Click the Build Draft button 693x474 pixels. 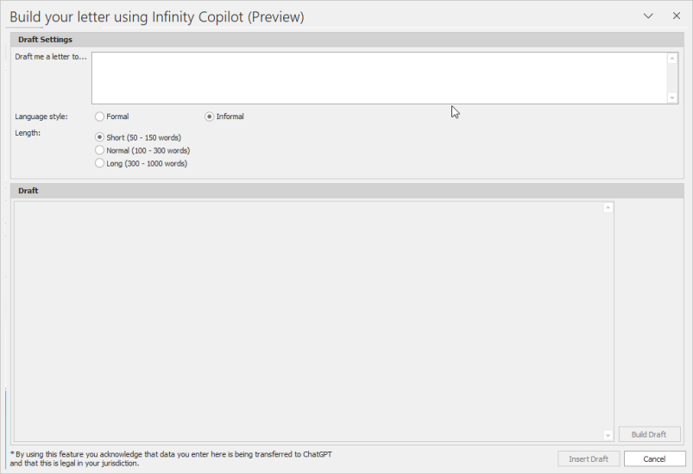tap(649, 434)
